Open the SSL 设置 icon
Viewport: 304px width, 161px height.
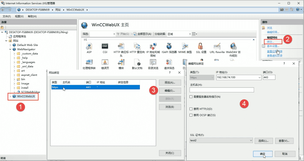201,46
